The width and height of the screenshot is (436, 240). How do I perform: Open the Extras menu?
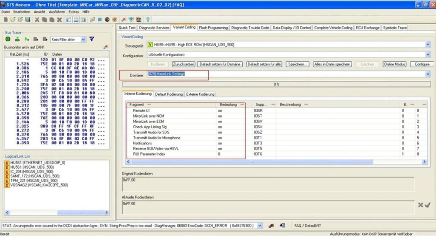point(74,11)
